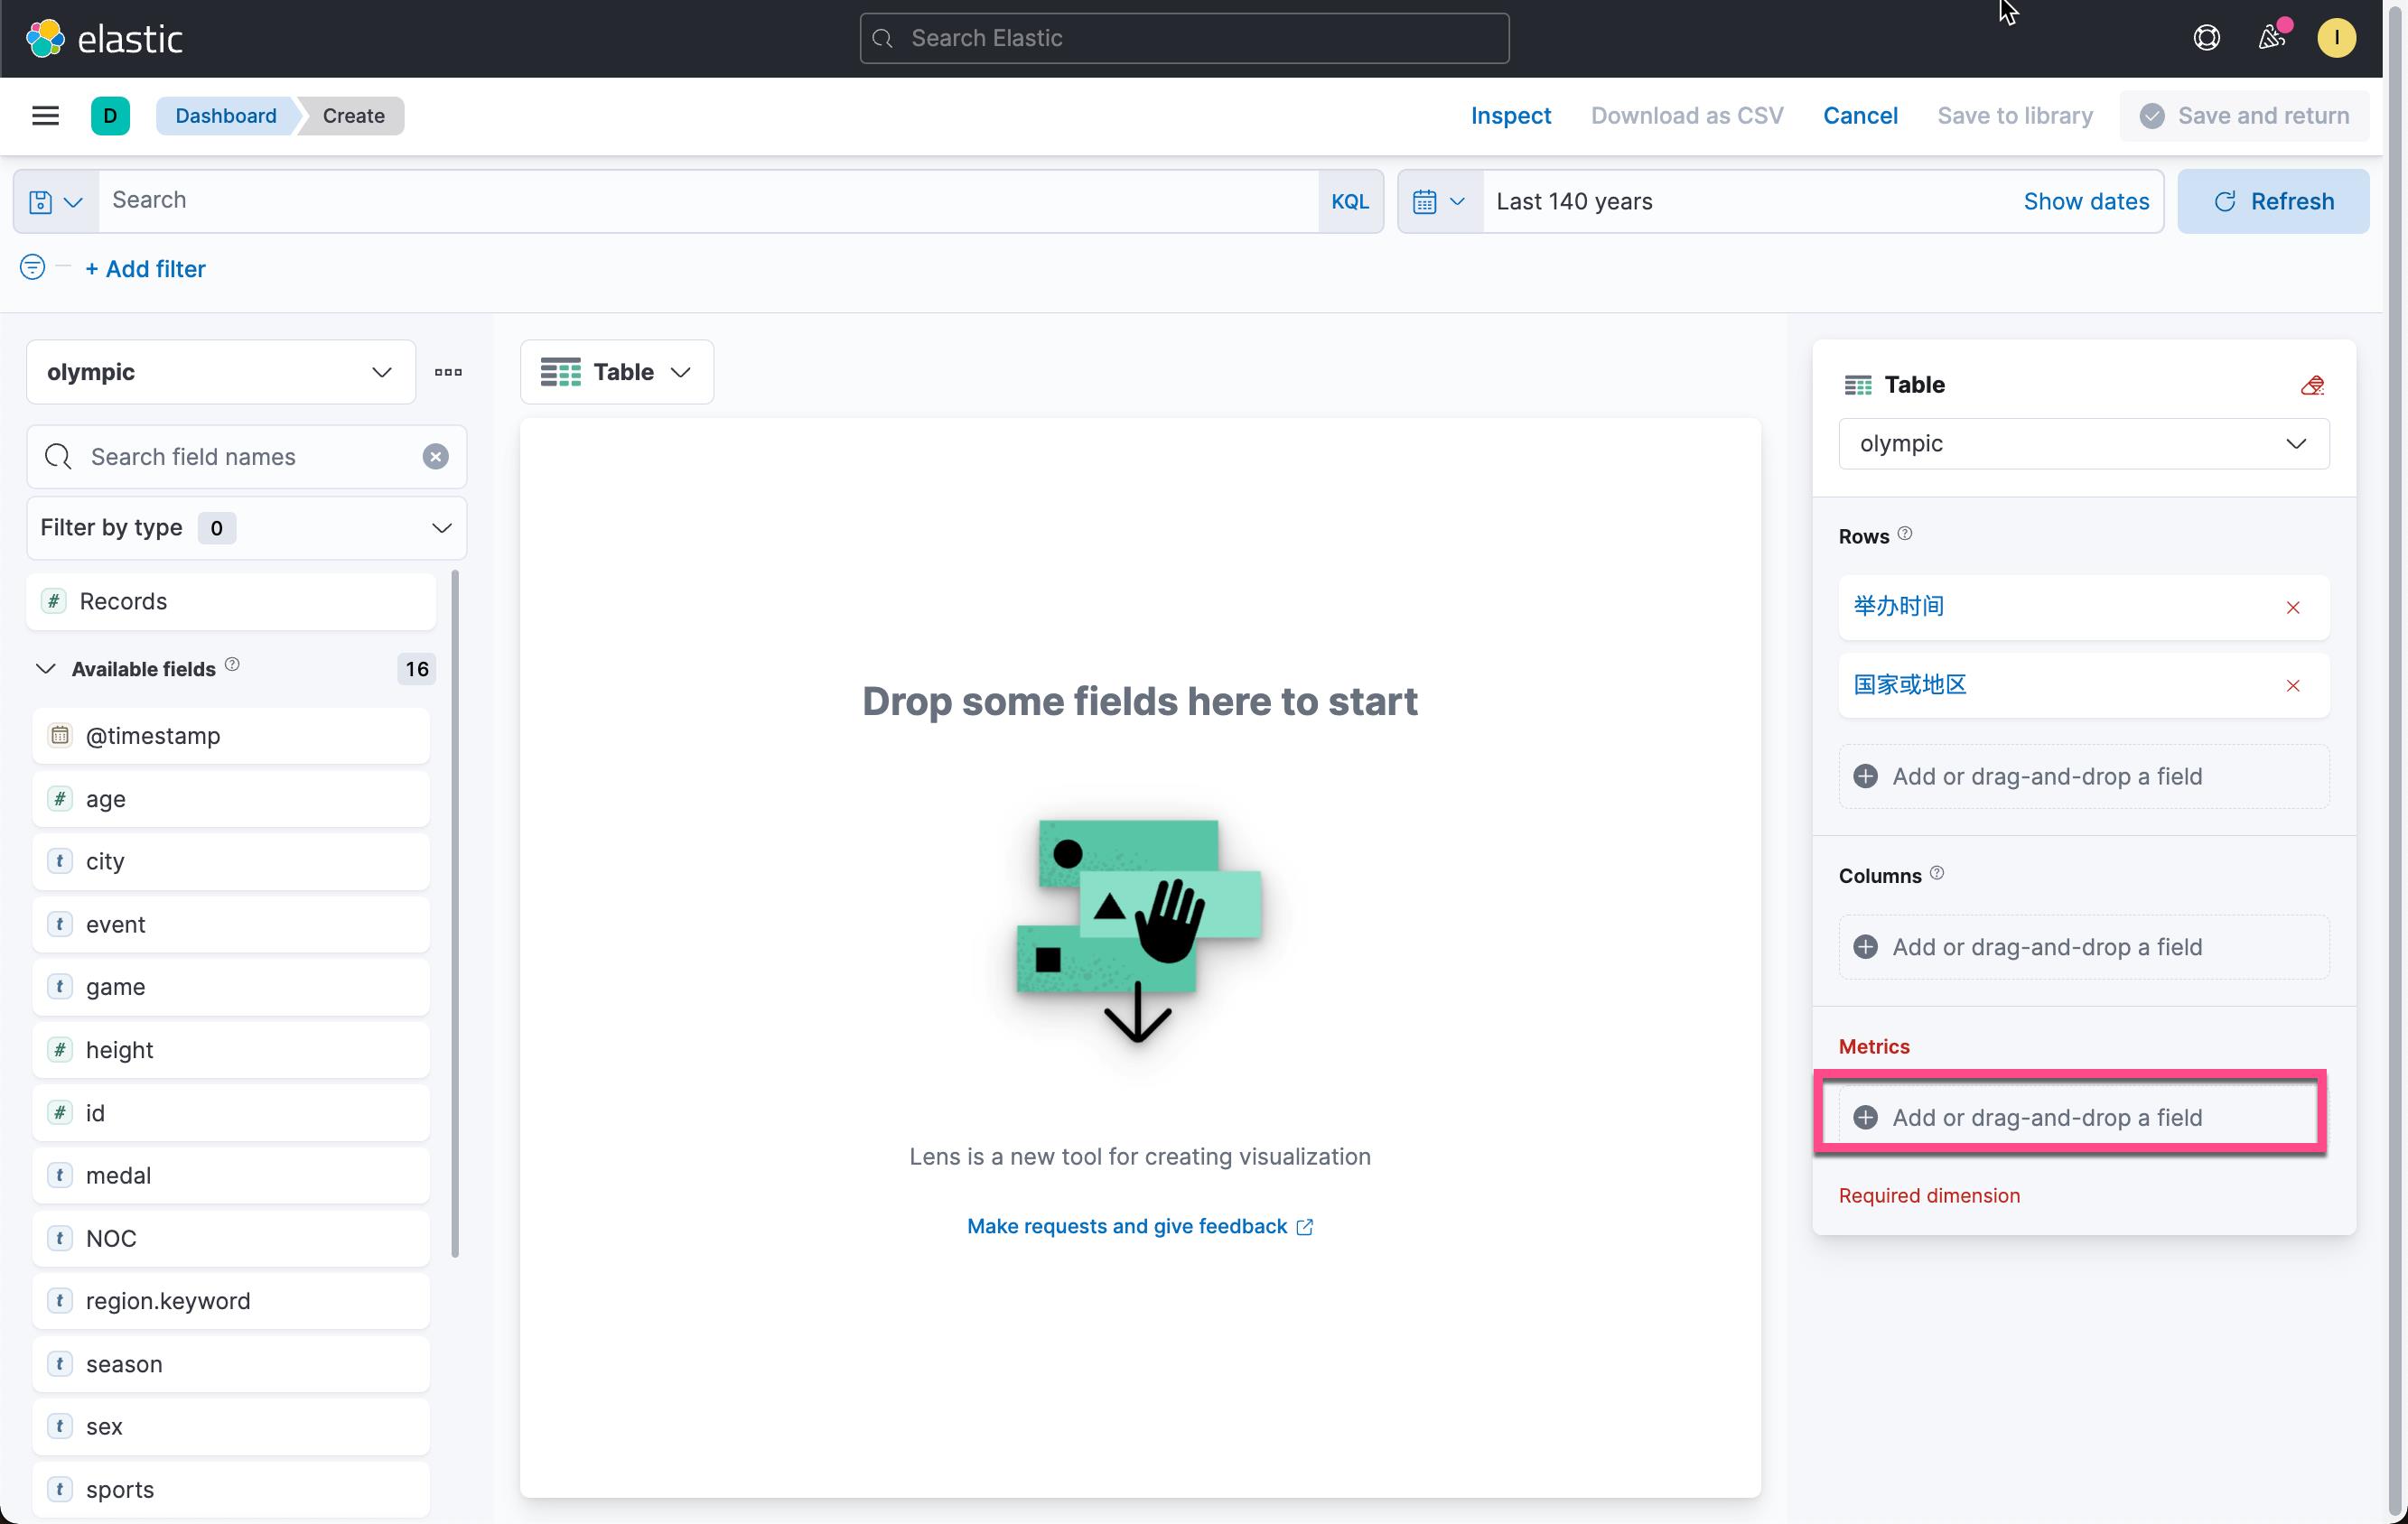Focus the KQL Search query bar

coord(708,200)
